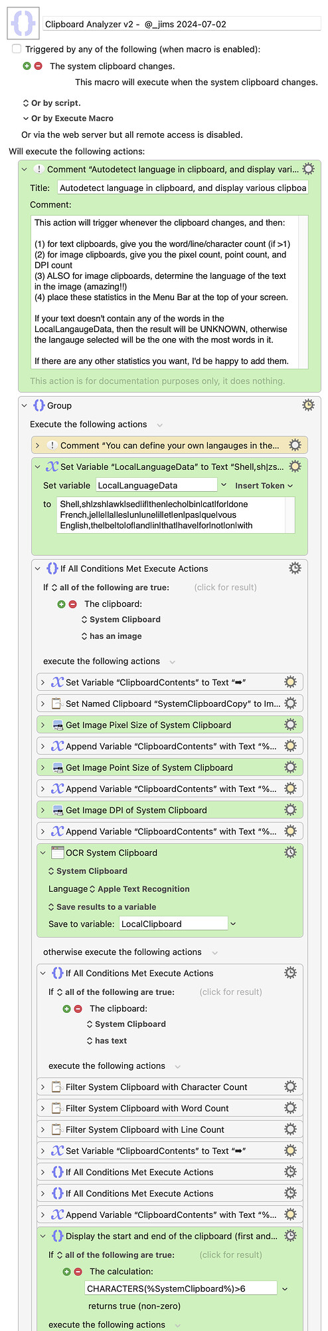Remove 'The calculation' condition using the red minus
The width and height of the screenshot is (328, 1331).
[x=78, y=1272]
